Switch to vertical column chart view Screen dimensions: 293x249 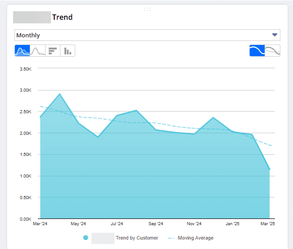(68, 50)
